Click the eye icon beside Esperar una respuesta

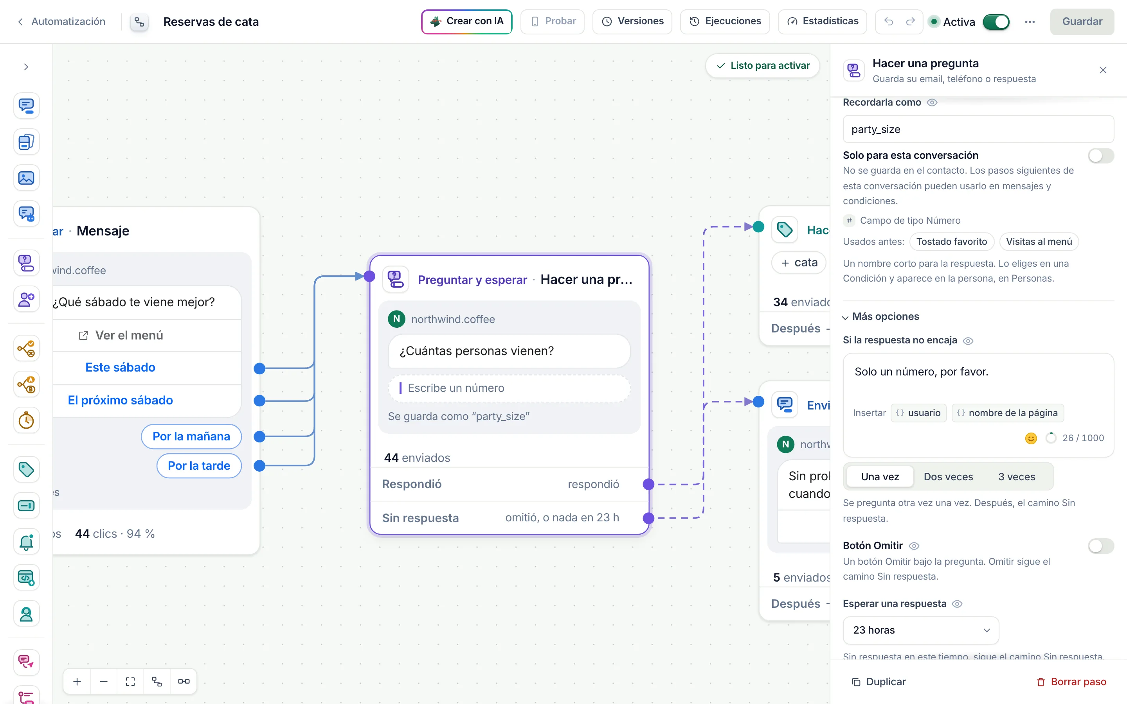tap(957, 604)
